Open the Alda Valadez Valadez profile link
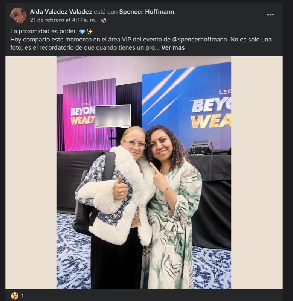293x301 pixels. coord(61,12)
